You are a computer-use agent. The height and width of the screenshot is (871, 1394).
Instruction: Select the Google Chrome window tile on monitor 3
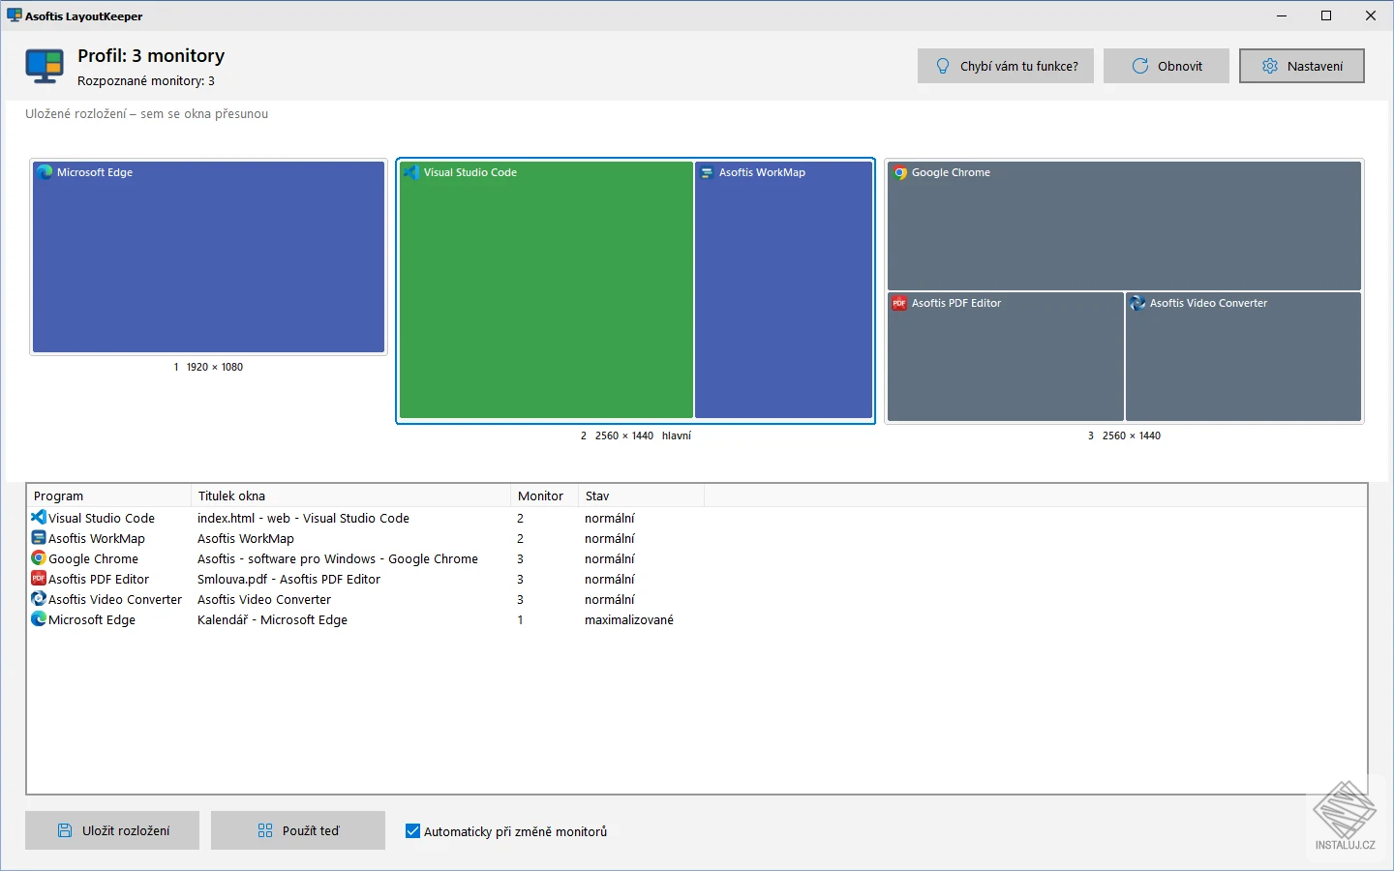1125,225
